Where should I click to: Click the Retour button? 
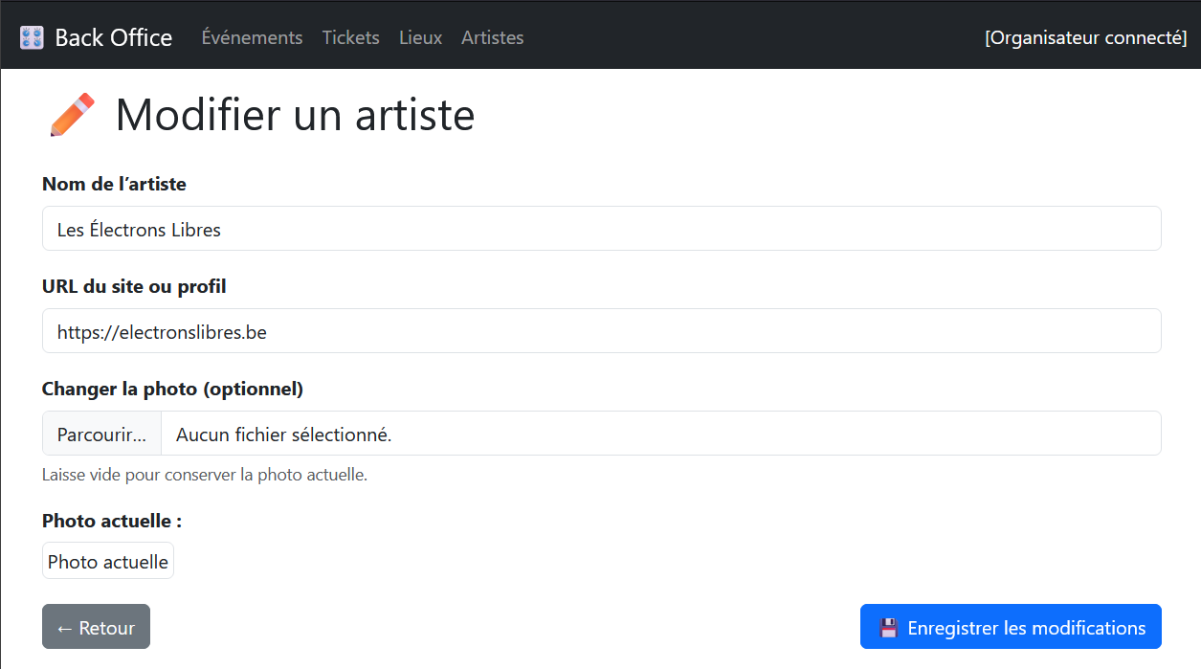[96, 627]
